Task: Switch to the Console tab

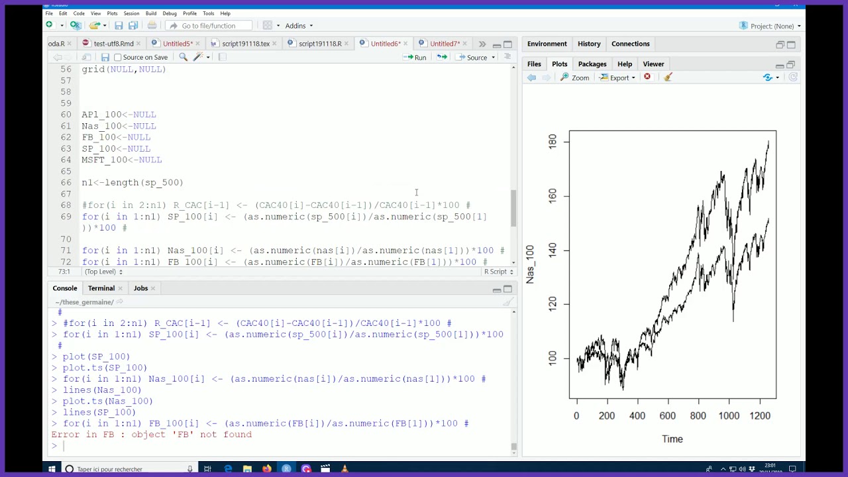Action: pos(65,288)
